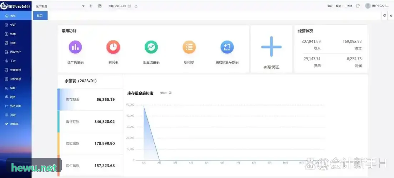Open the 用户10222... account menu
394x178 pixels.
pyautogui.click(x=380, y=6)
